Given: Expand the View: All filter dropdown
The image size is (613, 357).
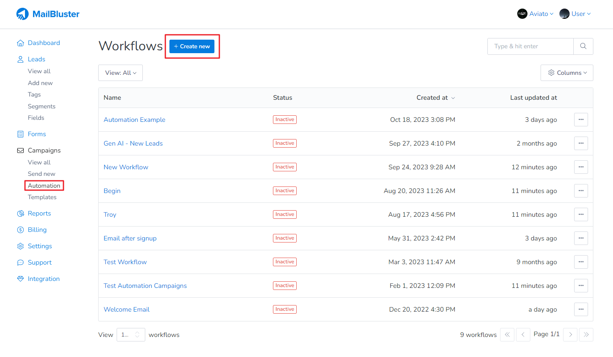Looking at the screenshot, I should 120,73.
